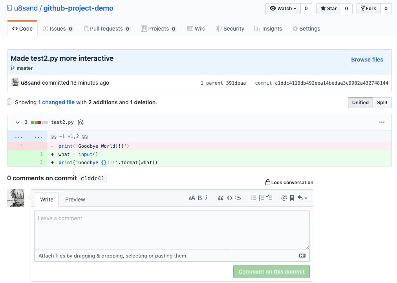The image size is (397, 283).
Task: Click the bold text formatting icon
Action: (200, 198)
